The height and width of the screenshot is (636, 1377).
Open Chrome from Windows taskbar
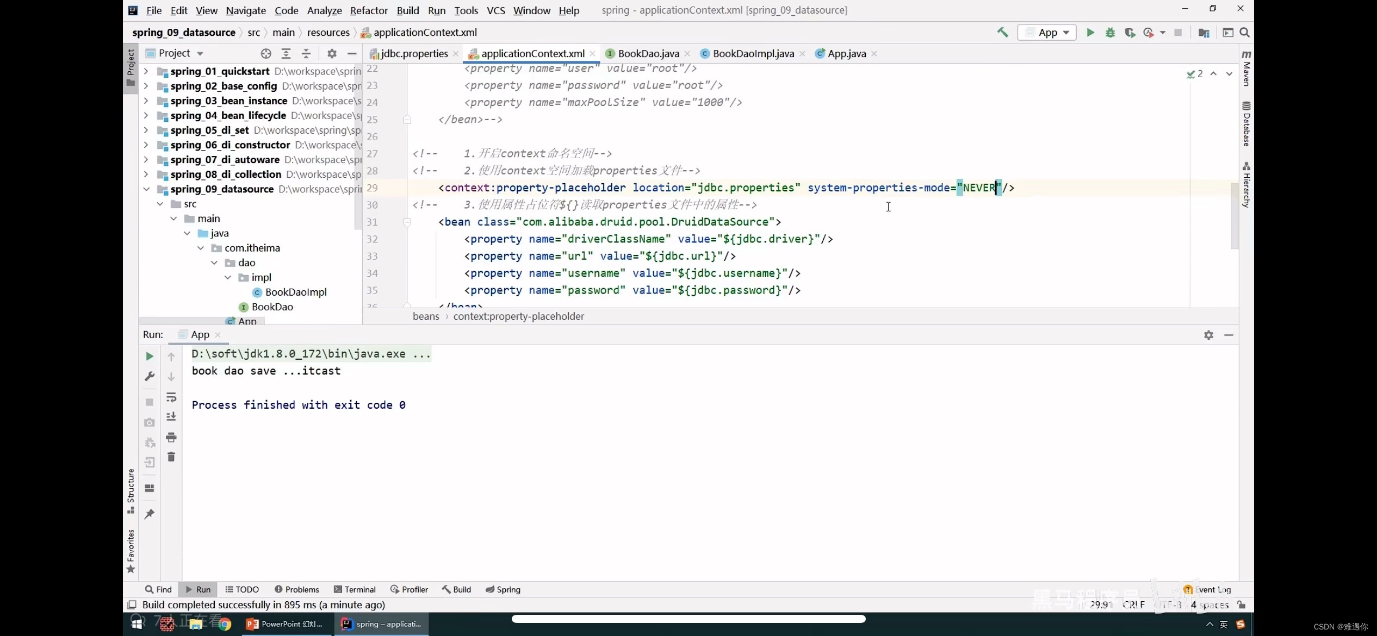coord(225,624)
